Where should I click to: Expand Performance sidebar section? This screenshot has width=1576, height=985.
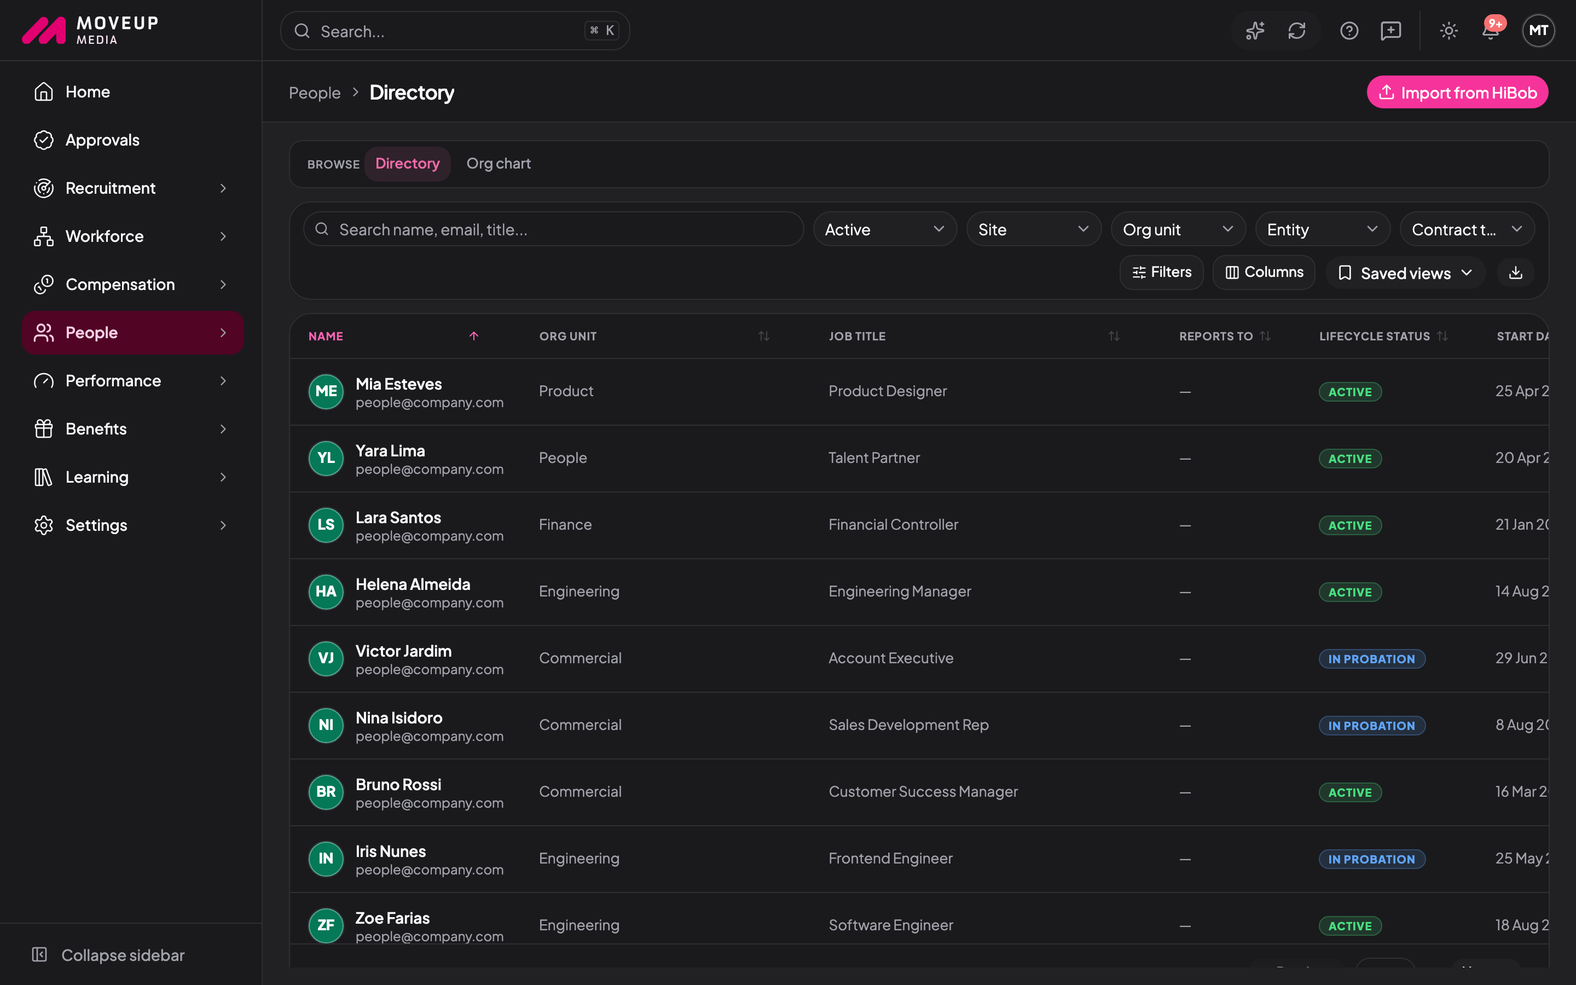pos(133,381)
